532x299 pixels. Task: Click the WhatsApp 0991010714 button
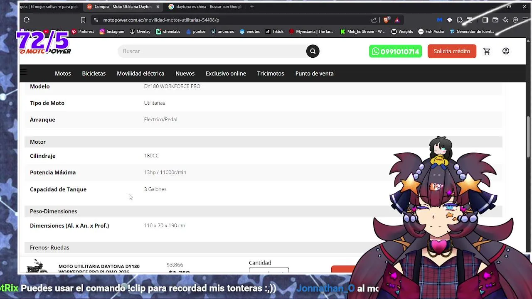coord(395,51)
